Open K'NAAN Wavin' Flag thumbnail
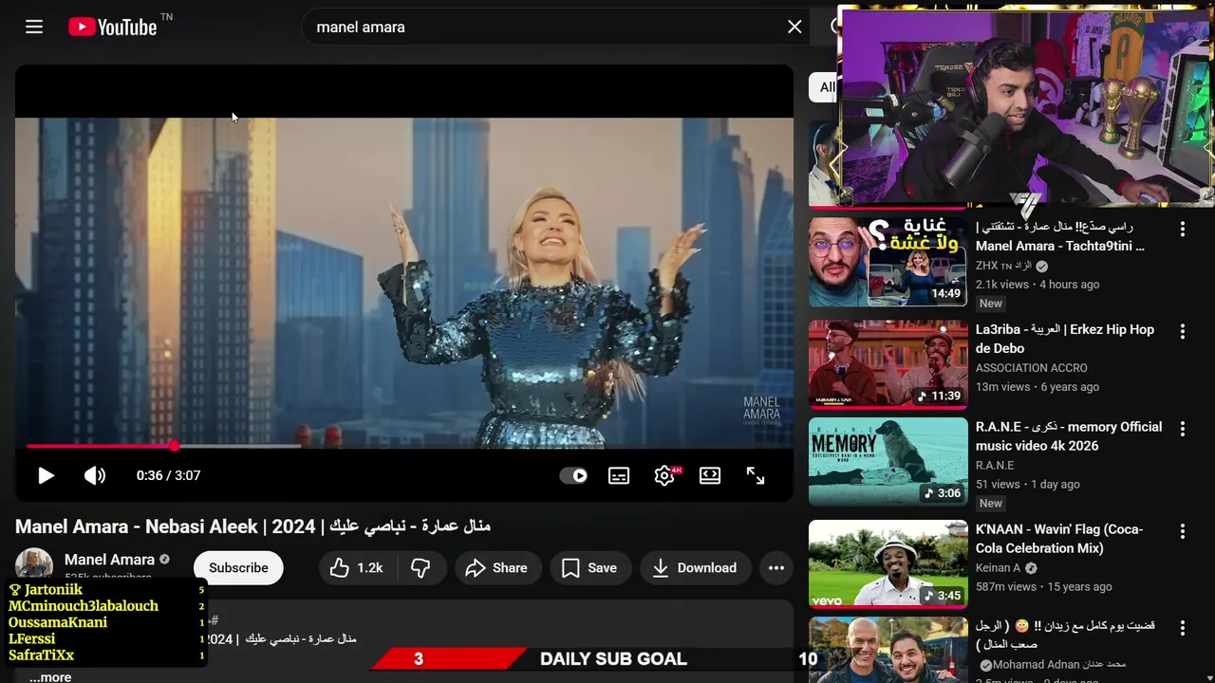The image size is (1215, 683). coord(888,563)
